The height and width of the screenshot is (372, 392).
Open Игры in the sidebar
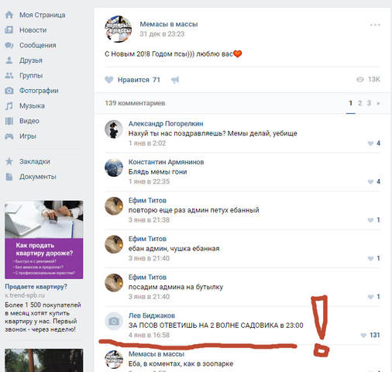coord(28,136)
